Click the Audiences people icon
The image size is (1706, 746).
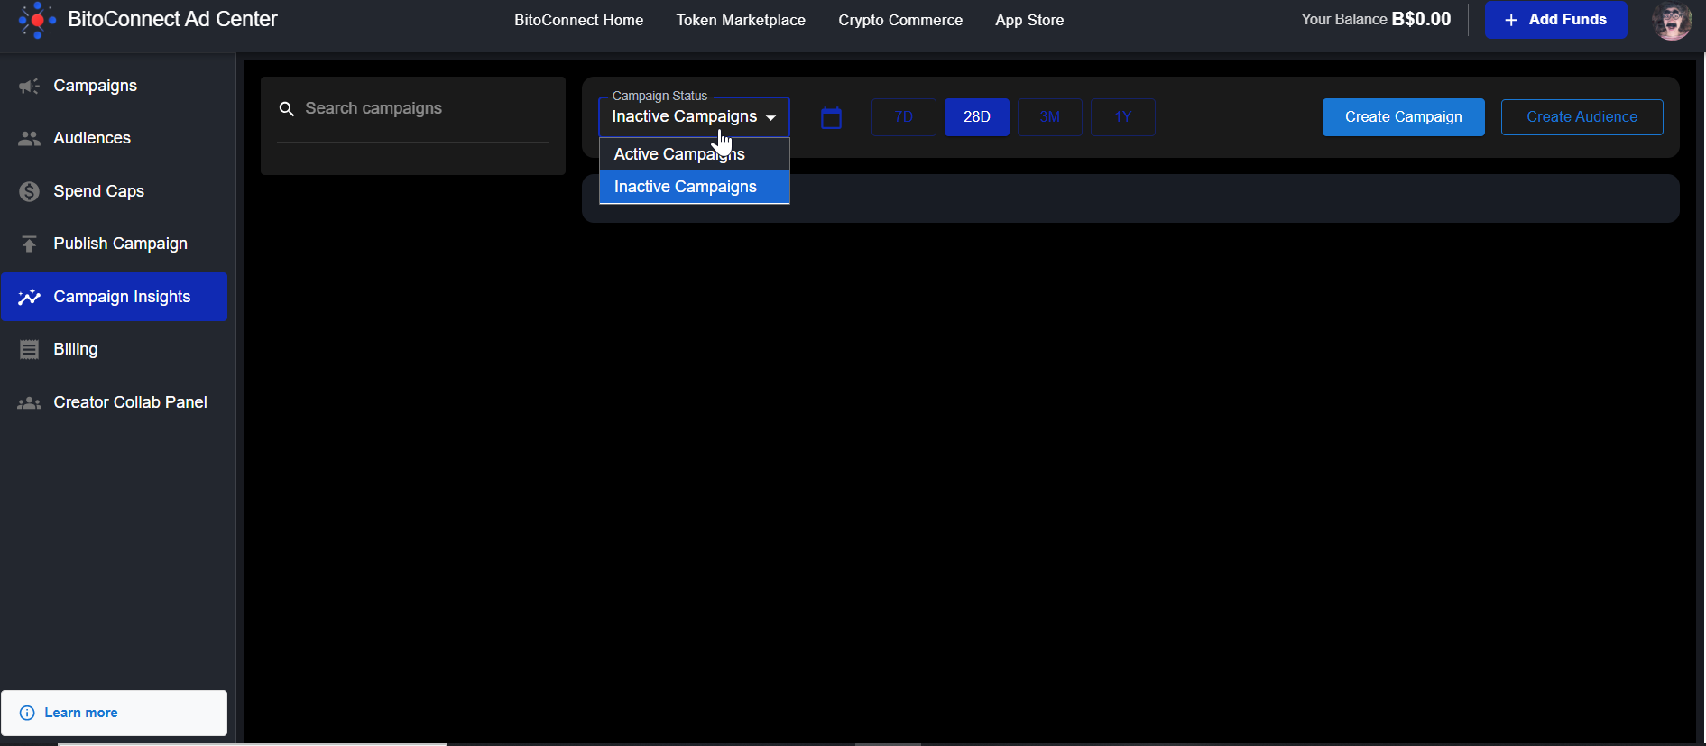point(29,138)
